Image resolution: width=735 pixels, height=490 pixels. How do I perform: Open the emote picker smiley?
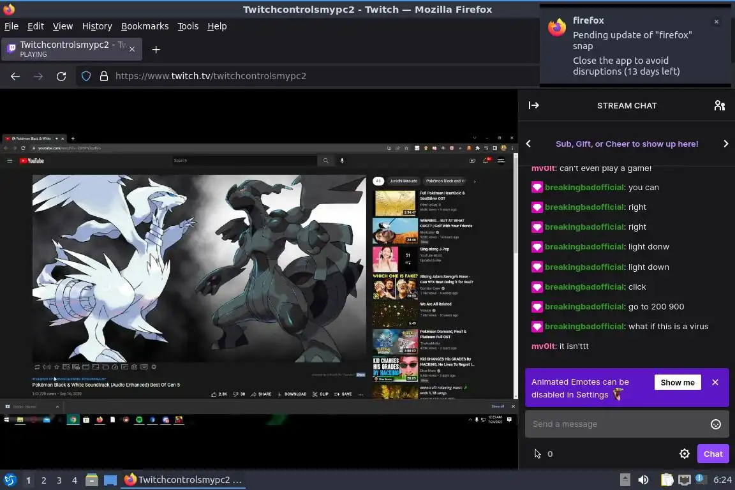[716, 424]
